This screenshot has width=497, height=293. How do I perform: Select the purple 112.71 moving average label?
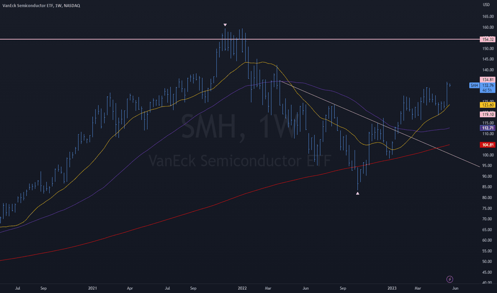click(487, 128)
